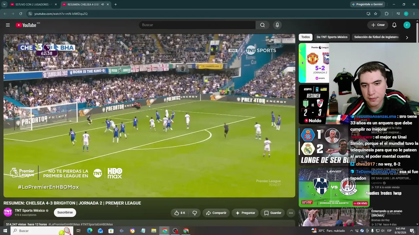Click the weather widget 30°C Parc. nublado
The height and width of the screenshot is (235, 419).
click(328, 231)
